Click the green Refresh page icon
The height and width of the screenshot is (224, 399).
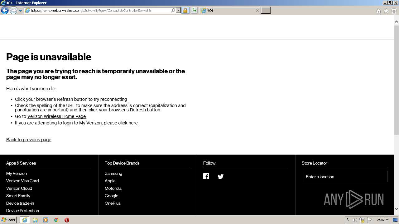194,11
